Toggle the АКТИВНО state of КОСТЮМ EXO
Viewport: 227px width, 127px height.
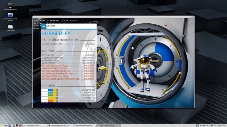pyautogui.click(x=90, y=55)
